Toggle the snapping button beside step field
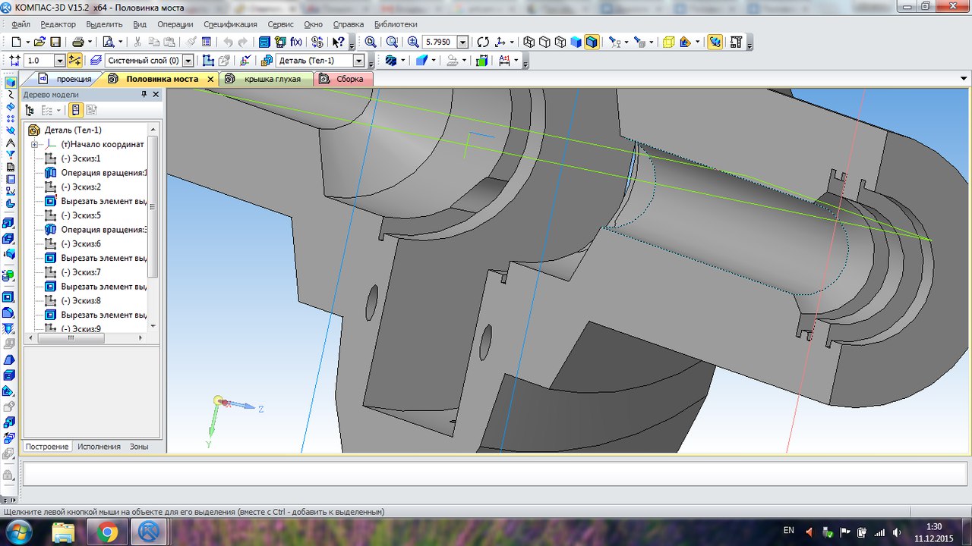The width and height of the screenshot is (972, 546). (74, 61)
